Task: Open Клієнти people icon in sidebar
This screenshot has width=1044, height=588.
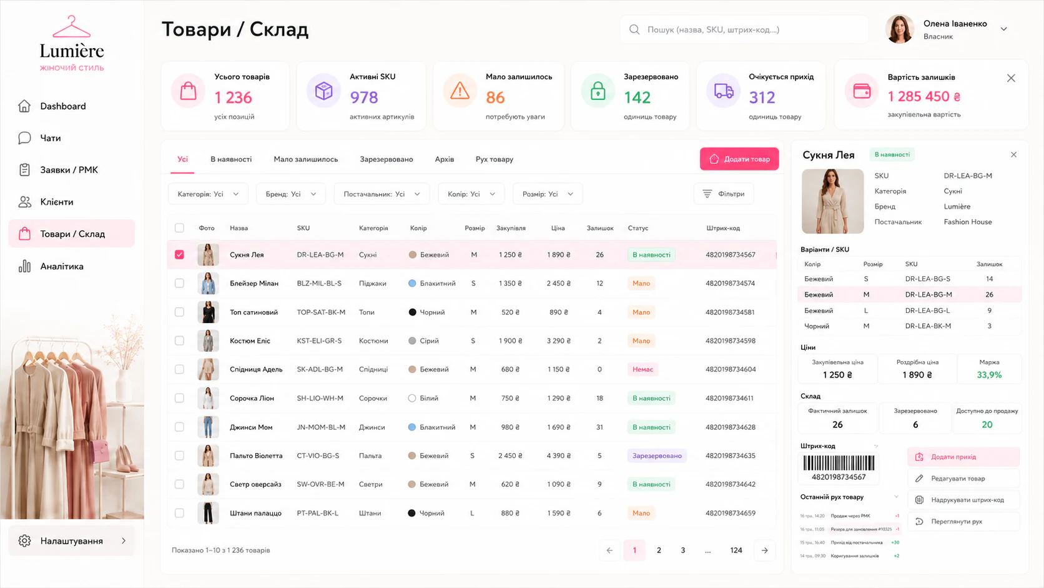Action: tap(24, 202)
